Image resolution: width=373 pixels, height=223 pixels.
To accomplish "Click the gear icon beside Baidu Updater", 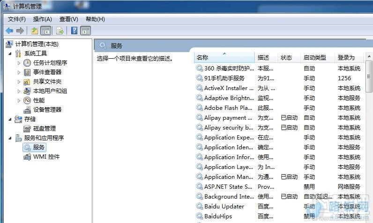I will [199, 206].
